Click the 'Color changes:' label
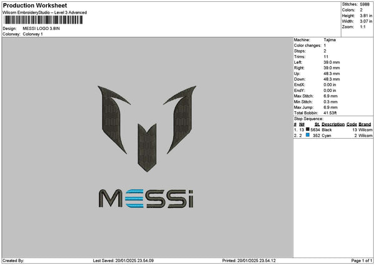Image resolution: width=375 pixels, height=265 pixels. (x=307, y=46)
